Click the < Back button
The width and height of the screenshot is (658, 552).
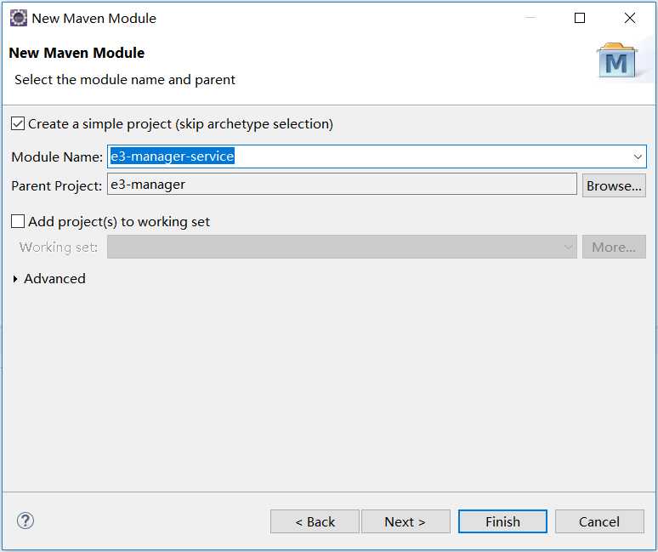click(x=315, y=521)
